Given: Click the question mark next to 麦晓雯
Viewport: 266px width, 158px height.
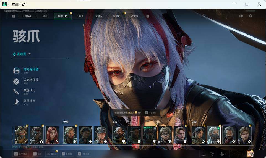Looking at the screenshot, I should pos(29,54).
